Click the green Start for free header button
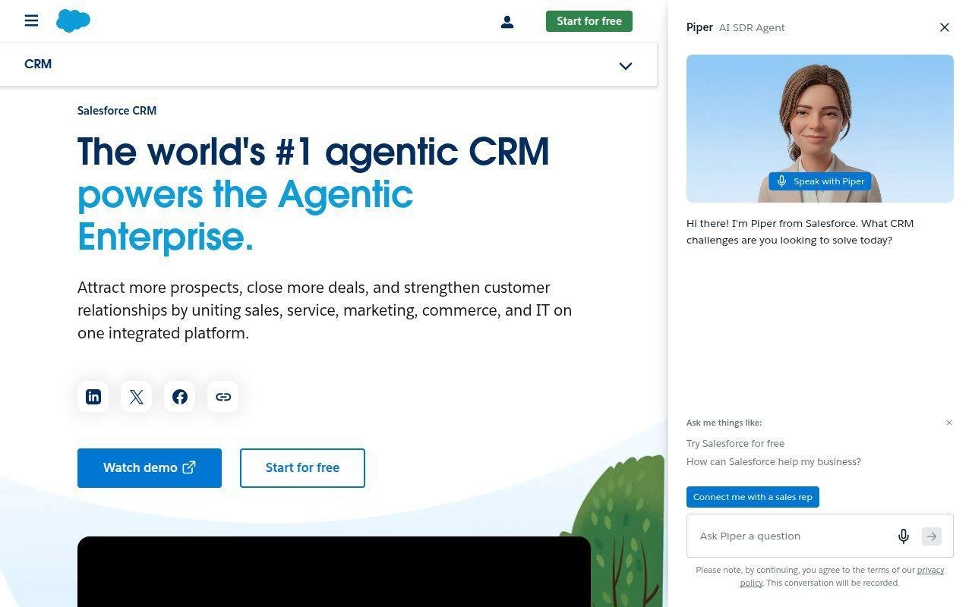The width and height of the screenshot is (972, 607). (x=589, y=21)
